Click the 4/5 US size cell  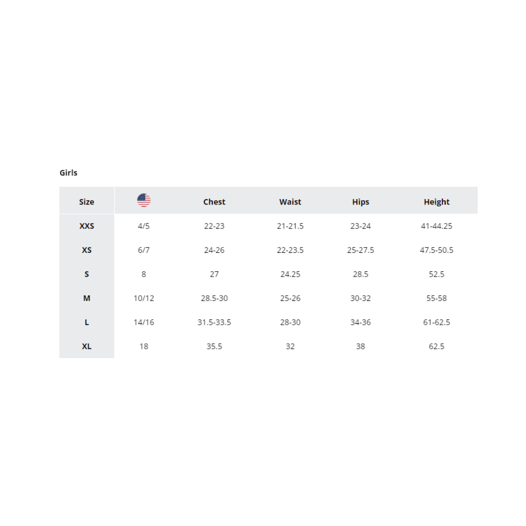[144, 226]
